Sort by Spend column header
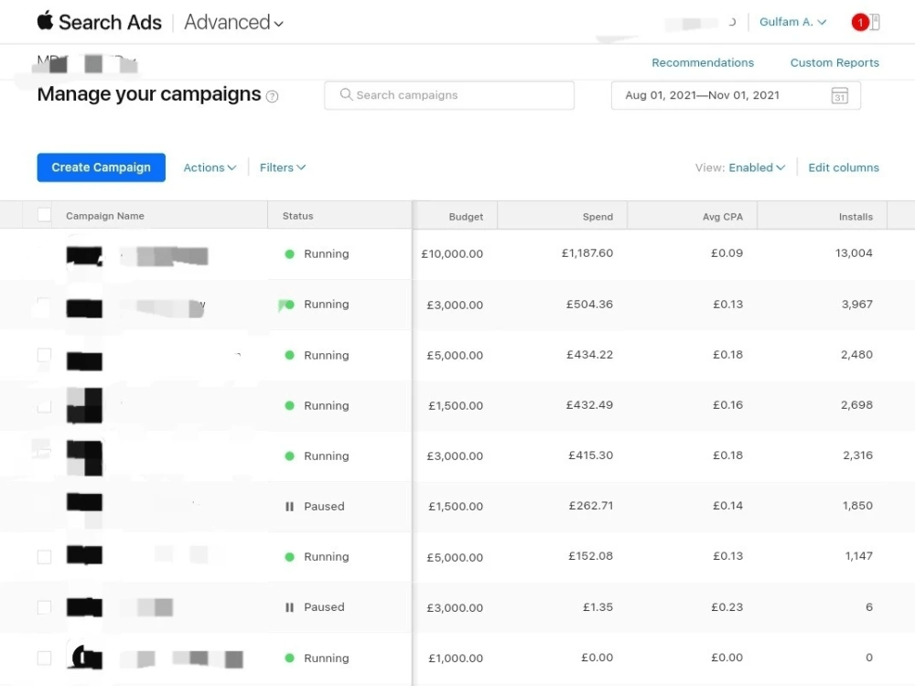Screen dimensions: 915x686 click(x=597, y=217)
